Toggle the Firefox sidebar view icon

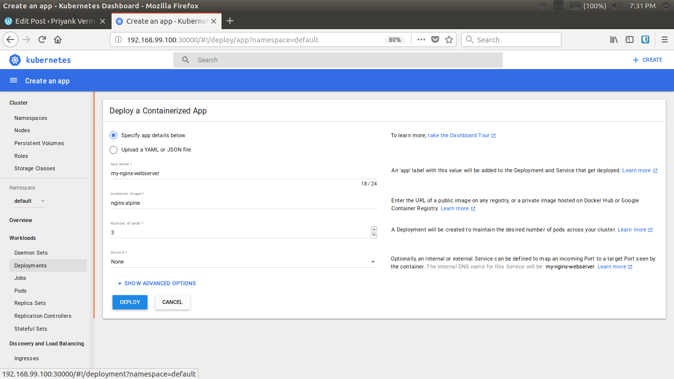pyautogui.click(x=630, y=39)
